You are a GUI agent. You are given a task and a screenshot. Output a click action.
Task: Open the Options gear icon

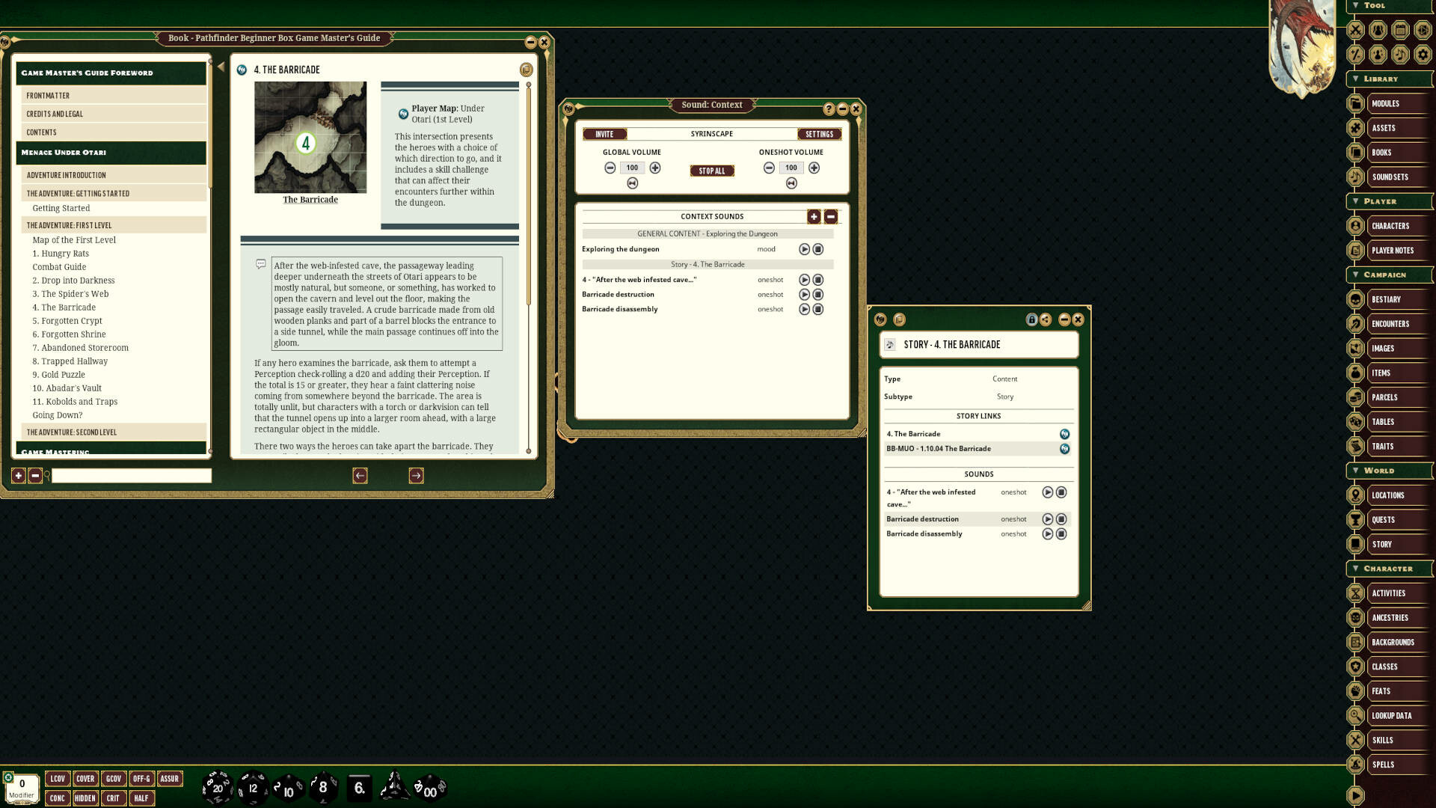[1423, 55]
